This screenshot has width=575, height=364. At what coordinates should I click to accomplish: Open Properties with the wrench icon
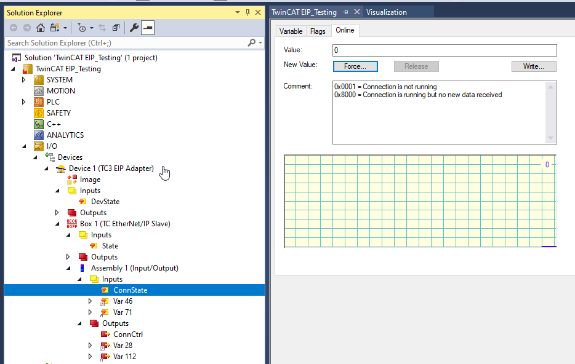[134, 28]
